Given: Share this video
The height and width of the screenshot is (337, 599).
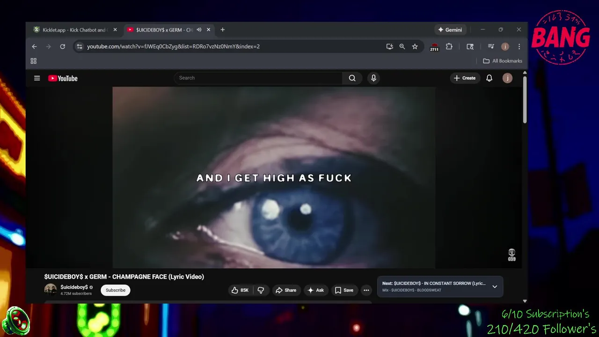Looking at the screenshot, I should (x=286, y=290).
